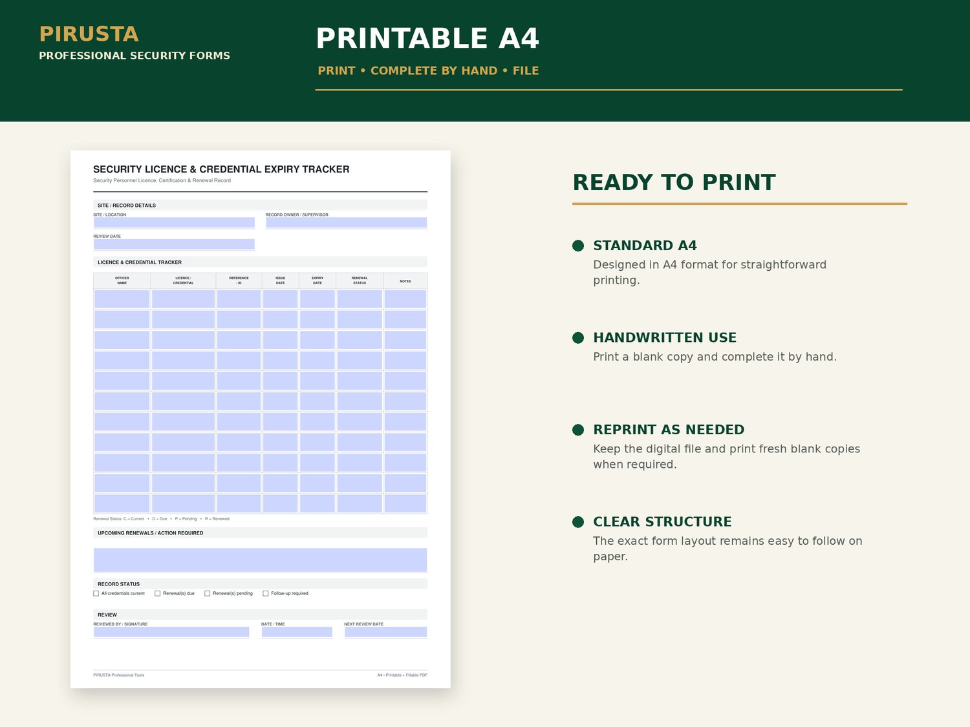Click the 'PIRUSTA Professional Tools' footer text
970x727 pixels.
pos(119,675)
